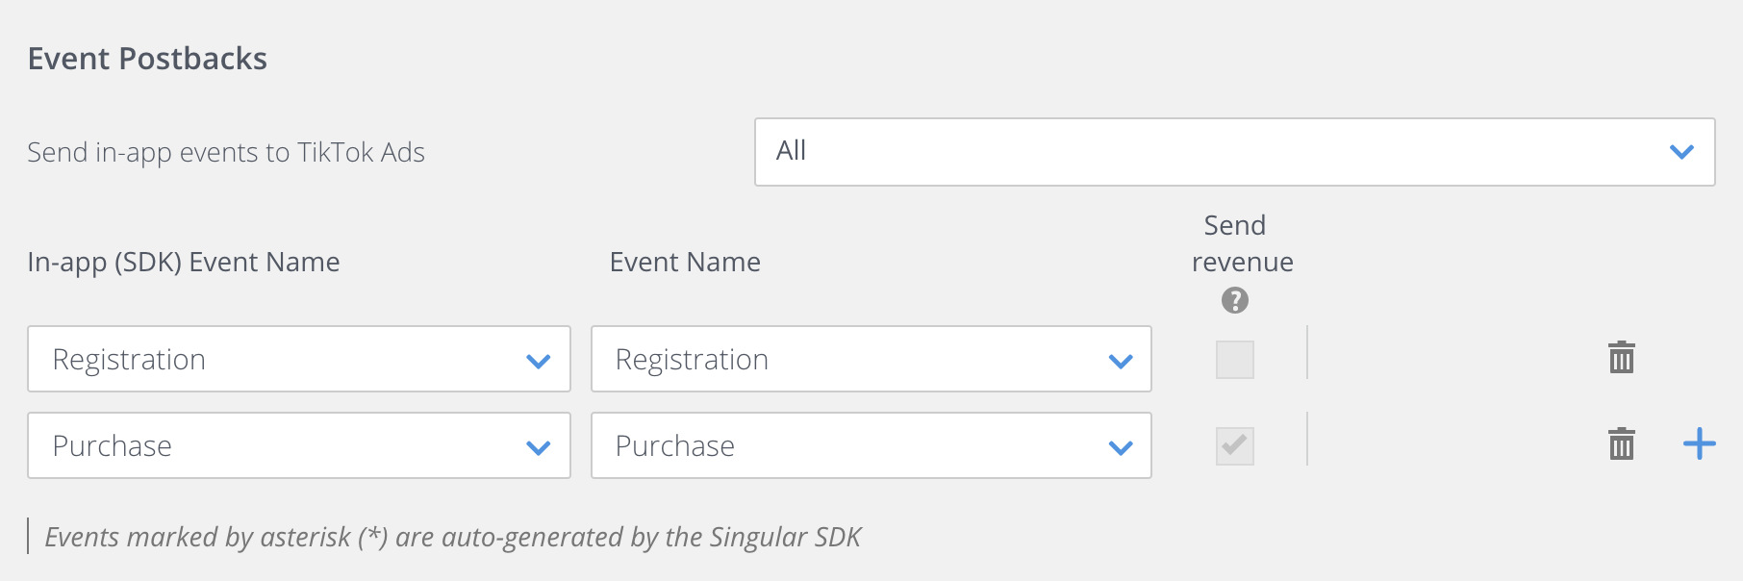The width and height of the screenshot is (1743, 581).
Task: Add a new event postback with plus icon
Action: (1700, 443)
